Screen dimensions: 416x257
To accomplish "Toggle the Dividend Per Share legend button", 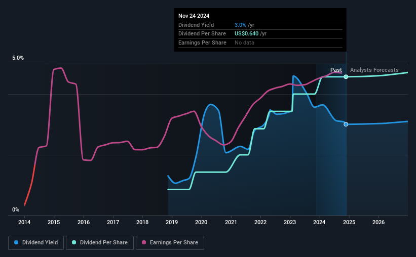I will tap(100, 243).
